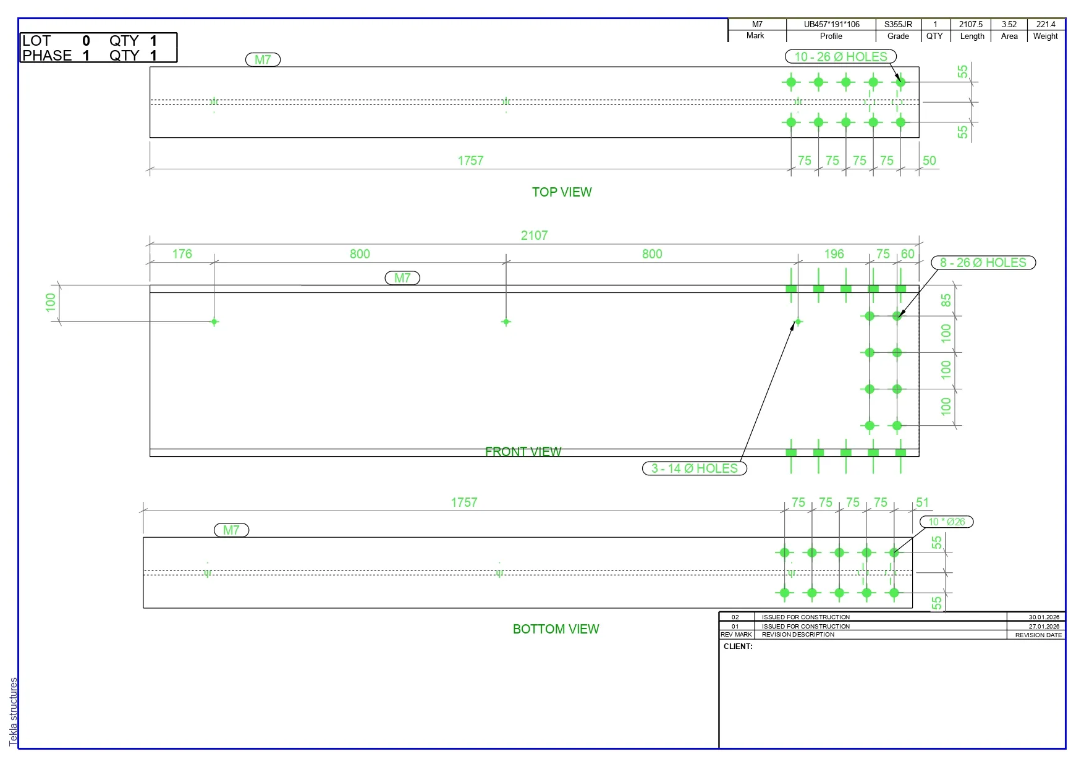This screenshot has width=1084, height=767.
Task: Click the "BOTTOM VIEW" title
Action: point(556,629)
